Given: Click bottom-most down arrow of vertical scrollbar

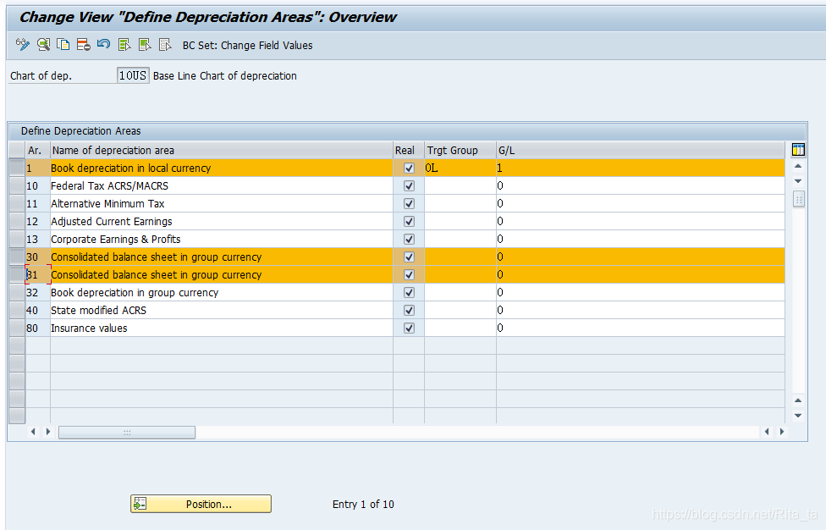Looking at the screenshot, I should pos(798,415).
